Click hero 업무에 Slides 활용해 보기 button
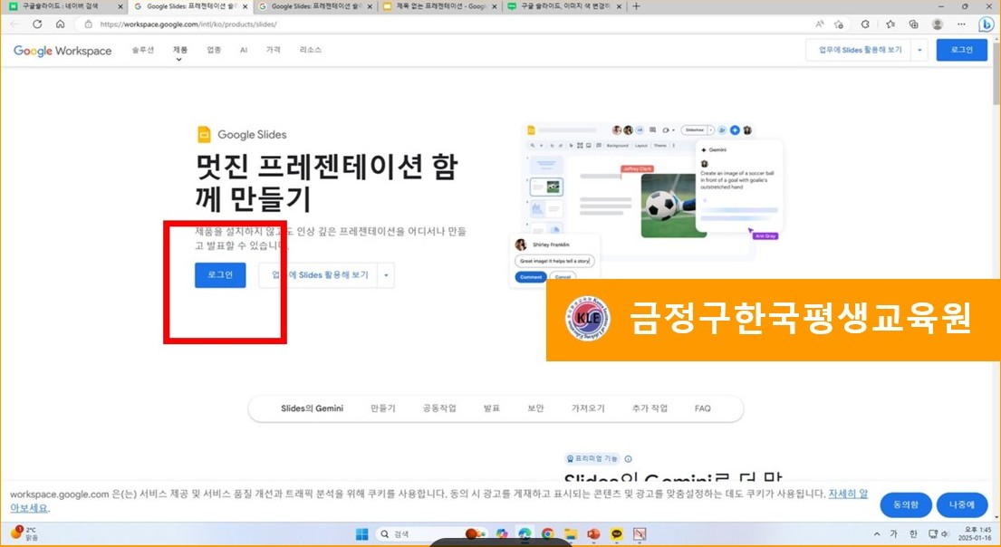The image size is (1001, 547). pos(318,275)
